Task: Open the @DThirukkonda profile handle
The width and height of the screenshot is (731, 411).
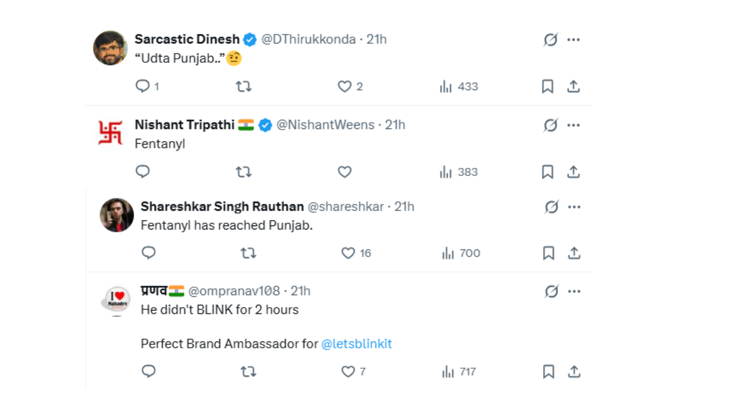Action: 308,39
